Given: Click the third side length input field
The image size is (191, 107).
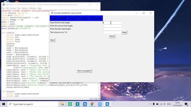Looking at the screenshot, I should [112, 29].
